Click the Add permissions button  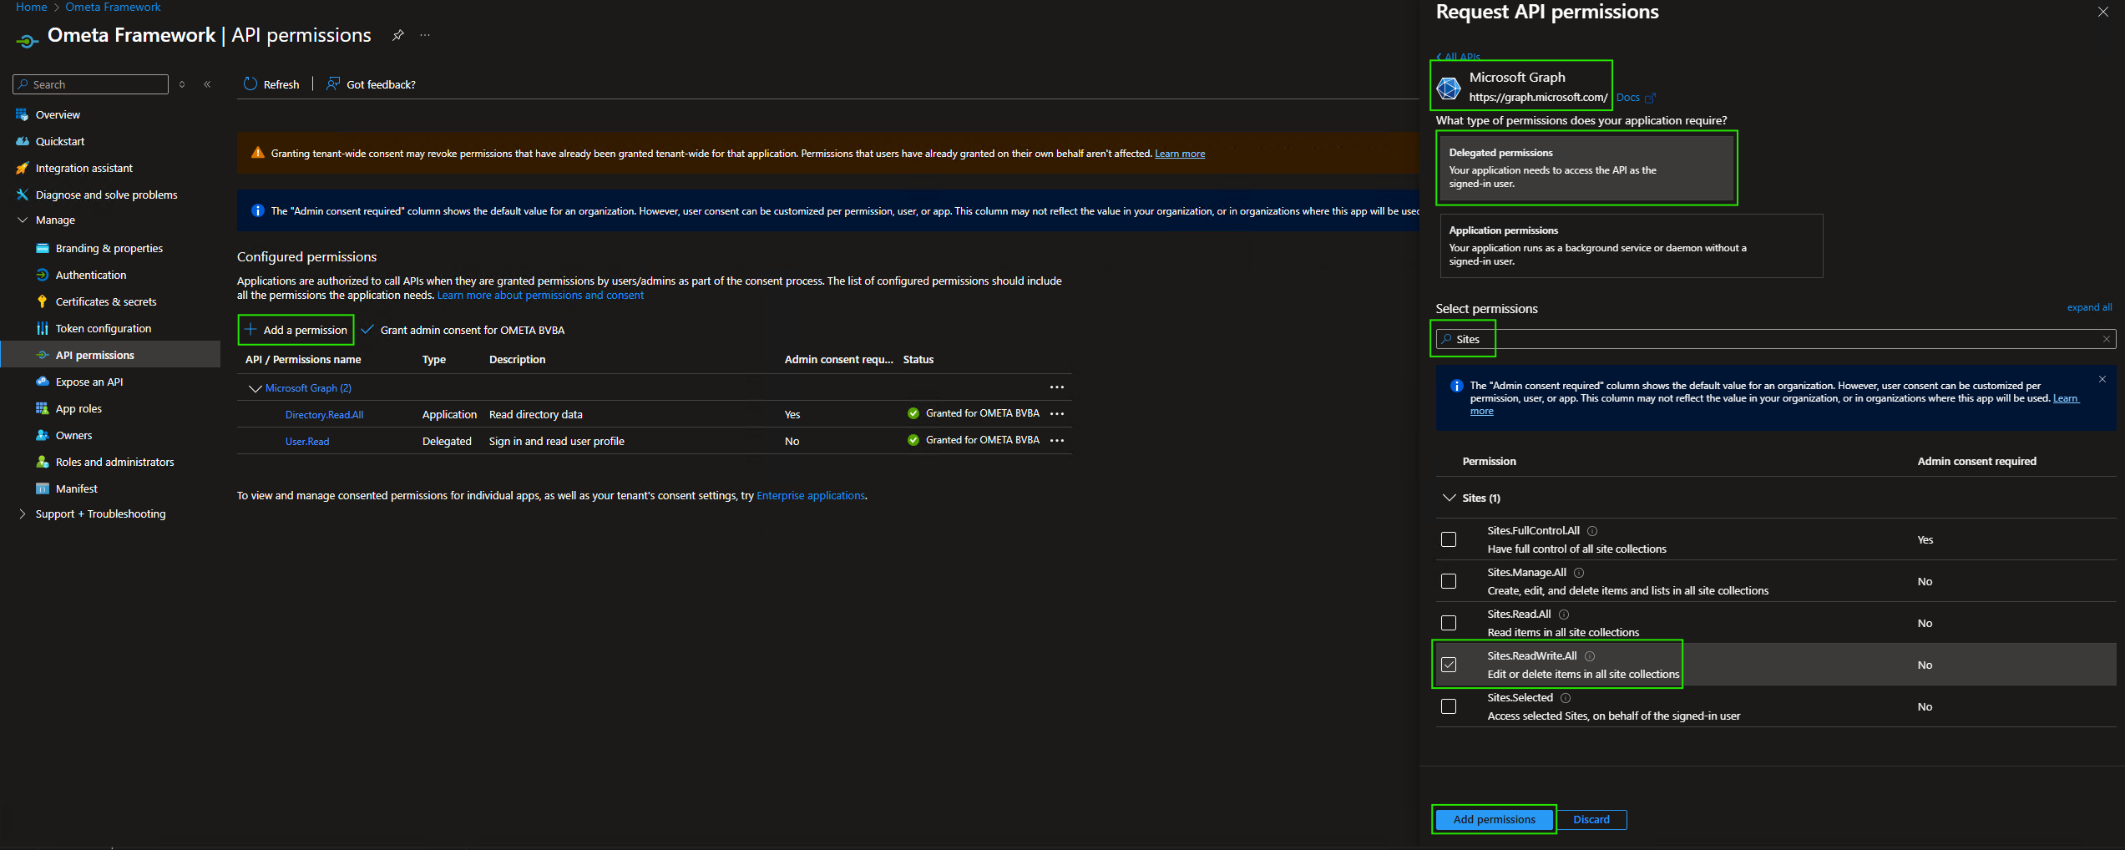click(x=1494, y=819)
